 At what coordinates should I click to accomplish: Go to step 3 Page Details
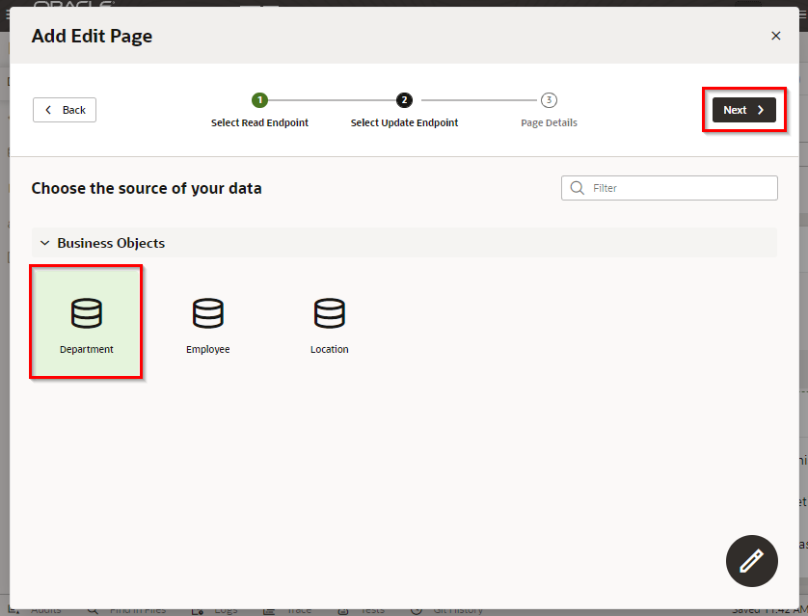pyautogui.click(x=549, y=100)
